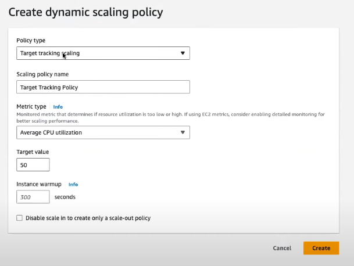The height and width of the screenshot is (266, 354).
Task: Click the Metric type label
Action: (31, 107)
